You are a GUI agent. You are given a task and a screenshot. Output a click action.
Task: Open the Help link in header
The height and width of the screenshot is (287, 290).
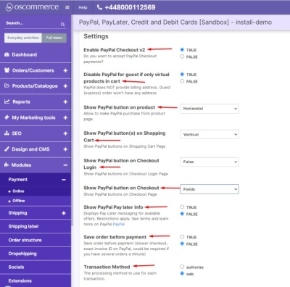[83, 7]
